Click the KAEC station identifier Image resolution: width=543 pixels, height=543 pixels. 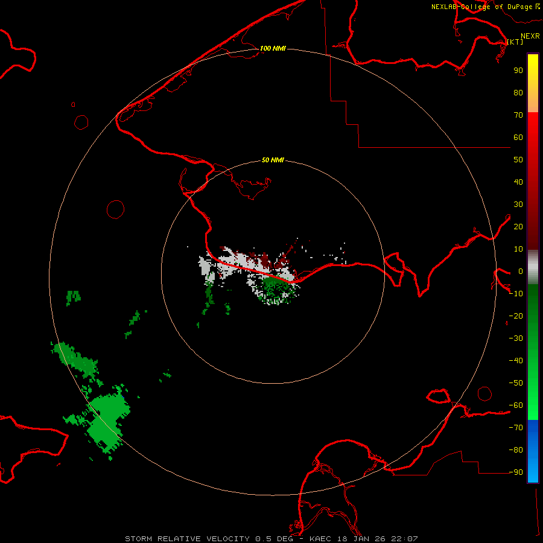(x=321, y=539)
